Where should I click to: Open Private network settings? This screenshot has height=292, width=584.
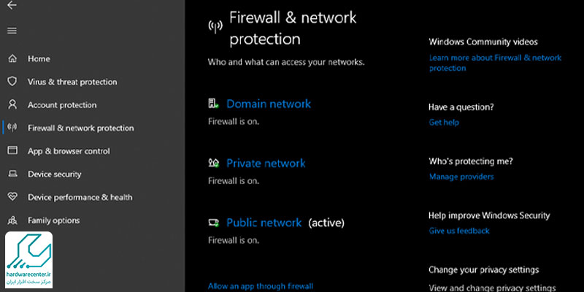point(266,163)
